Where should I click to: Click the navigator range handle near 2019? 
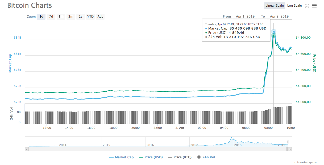click(x=288, y=142)
